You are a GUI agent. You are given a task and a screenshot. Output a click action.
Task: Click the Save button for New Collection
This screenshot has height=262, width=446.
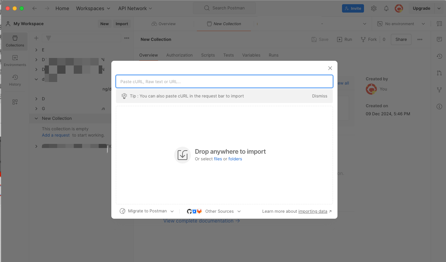[320, 39]
